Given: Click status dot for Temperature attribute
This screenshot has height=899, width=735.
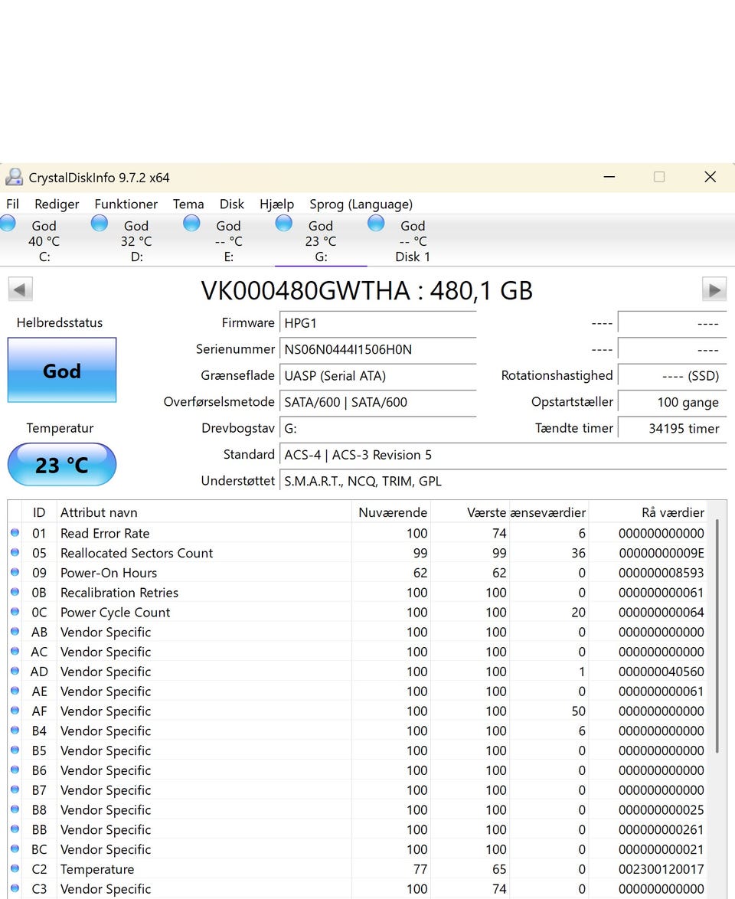Looking at the screenshot, I should (x=15, y=869).
